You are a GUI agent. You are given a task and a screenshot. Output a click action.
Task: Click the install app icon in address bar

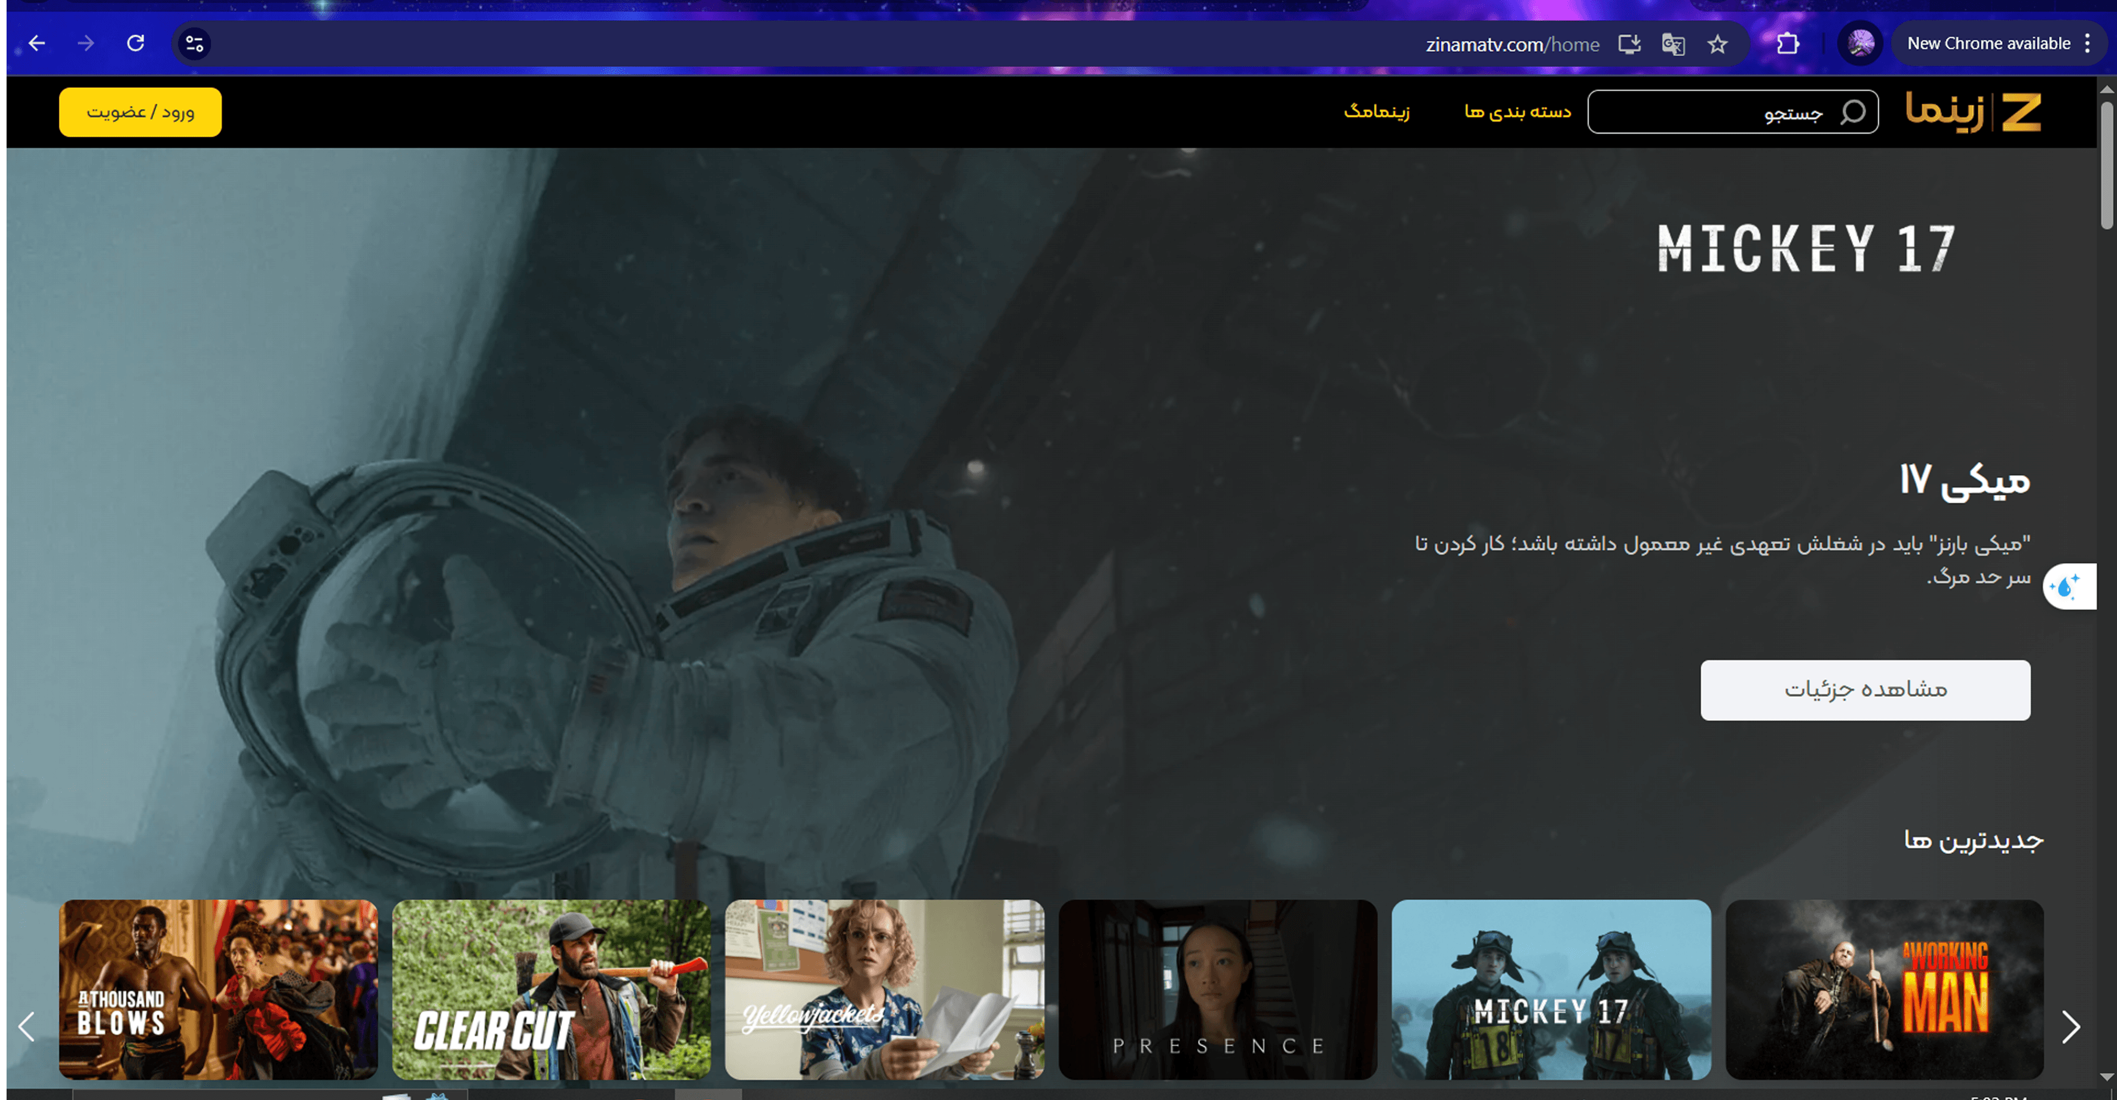(x=1629, y=44)
